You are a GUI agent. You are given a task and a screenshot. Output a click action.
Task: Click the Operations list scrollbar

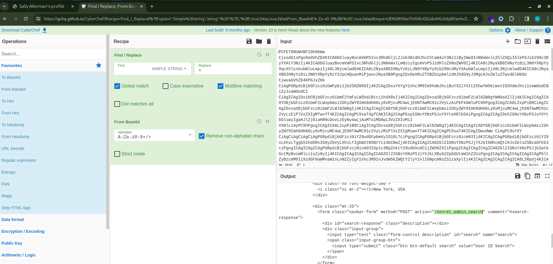[108, 132]
